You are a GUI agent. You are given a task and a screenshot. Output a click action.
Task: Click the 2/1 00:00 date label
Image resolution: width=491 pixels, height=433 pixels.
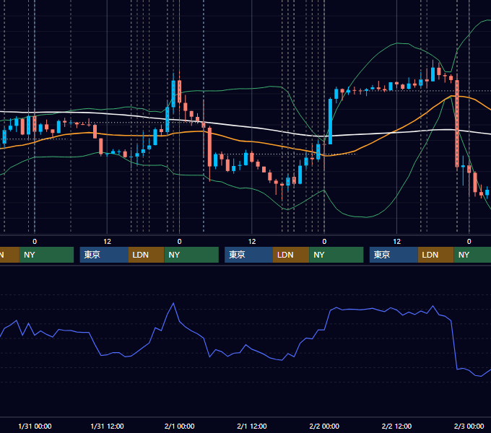click(179, 426)
